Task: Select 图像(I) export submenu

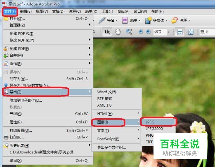Action: [117, 122]
